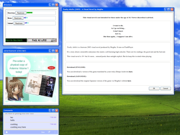Maximize the Comments window
180x135 pixels.
(53, 110)
